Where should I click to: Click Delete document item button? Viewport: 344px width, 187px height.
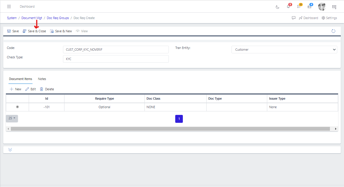(47, 89)
